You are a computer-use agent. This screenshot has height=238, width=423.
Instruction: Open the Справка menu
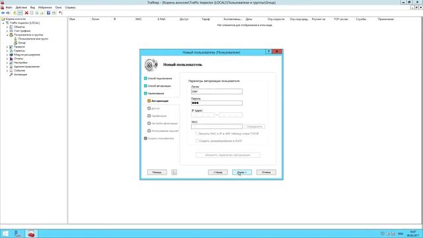71,7
